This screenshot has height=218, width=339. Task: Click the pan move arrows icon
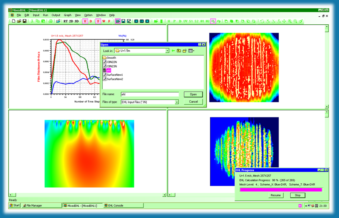(x=284, y=21)
